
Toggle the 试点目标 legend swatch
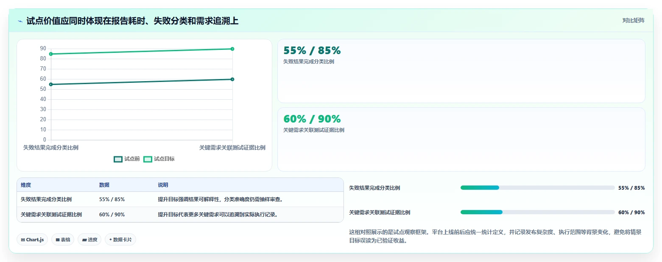pyautogui.click(x=148, y=159)
